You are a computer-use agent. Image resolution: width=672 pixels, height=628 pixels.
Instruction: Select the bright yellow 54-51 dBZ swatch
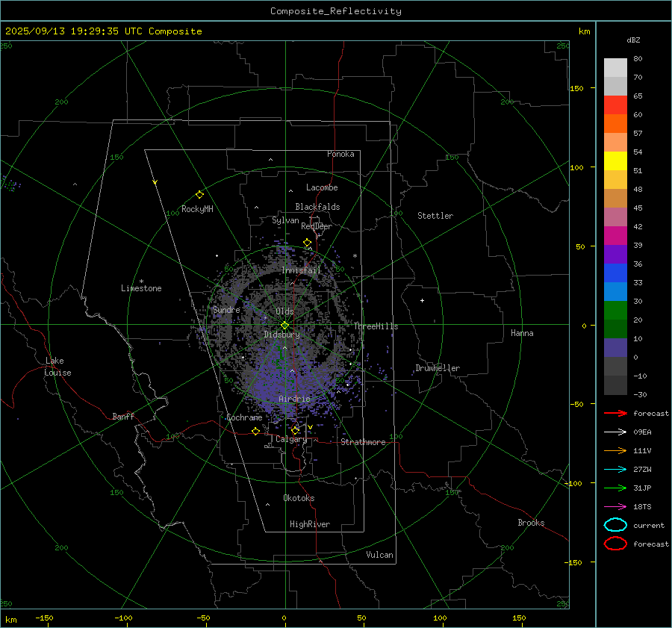615,161
